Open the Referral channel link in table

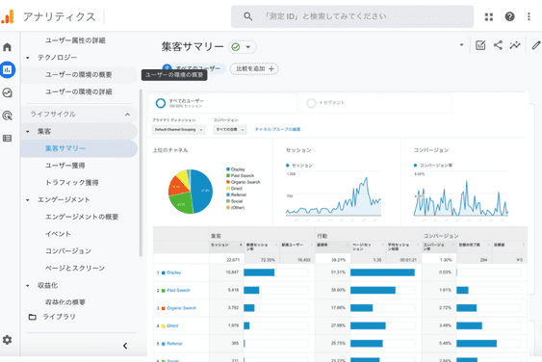pos(174,344)
